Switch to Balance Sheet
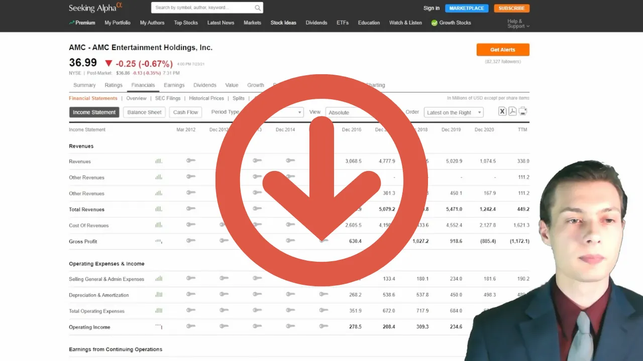Screen dimensions: 643x361 tap(145, 112)
